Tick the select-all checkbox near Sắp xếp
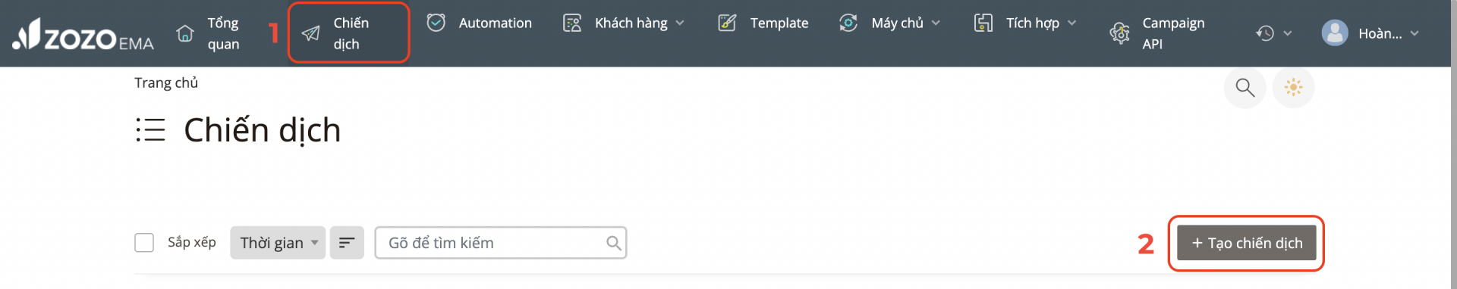1457x289 pixels. click(x=144, y=243)
